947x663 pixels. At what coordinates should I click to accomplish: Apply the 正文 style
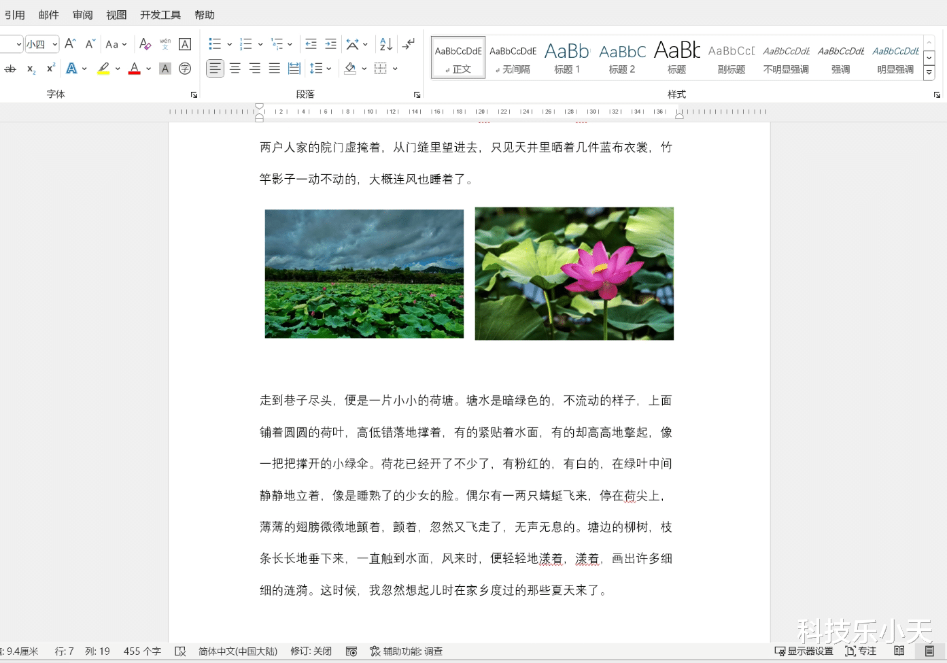point(458,58)
